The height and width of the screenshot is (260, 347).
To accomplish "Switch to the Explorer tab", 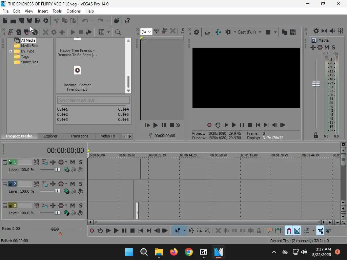I will [50, 136].
